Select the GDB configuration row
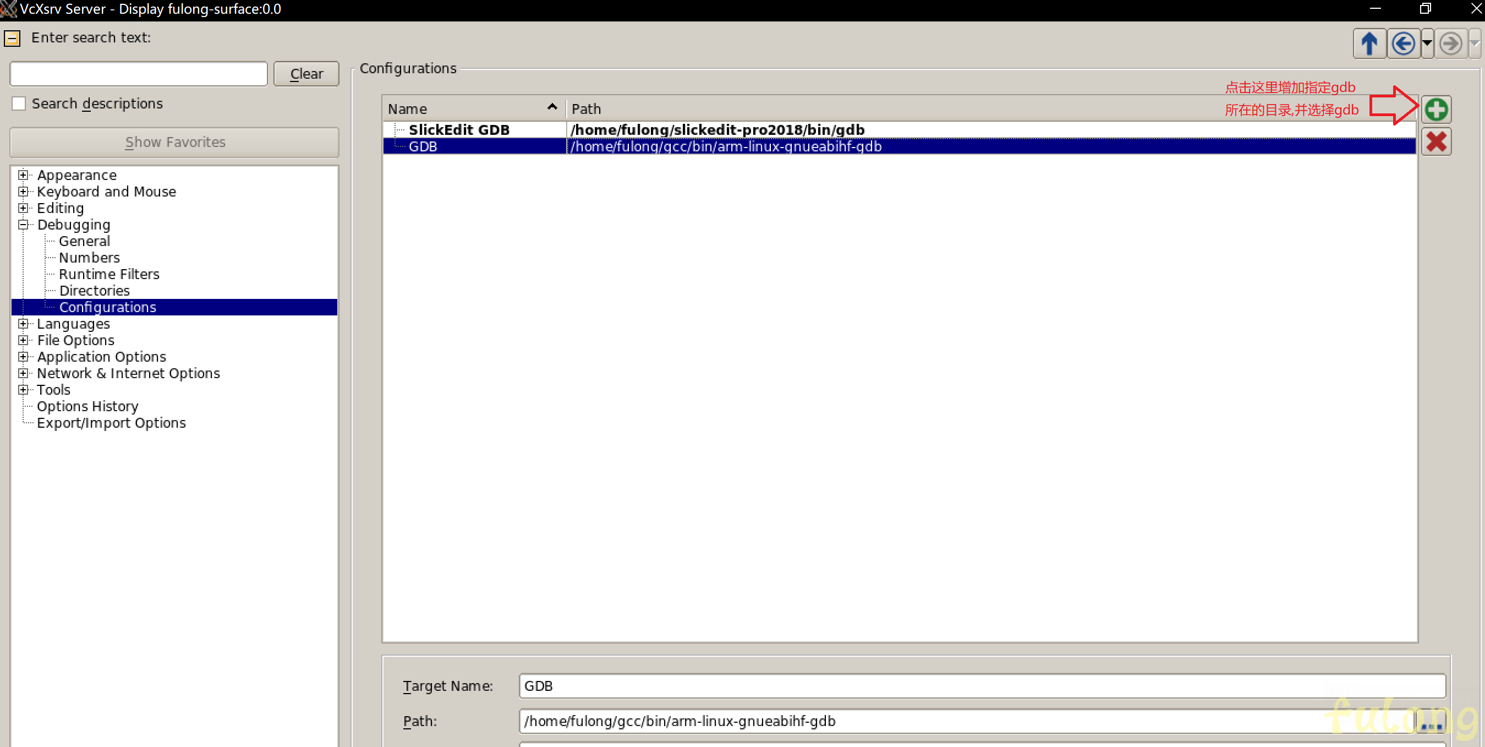 click(899, 146)
